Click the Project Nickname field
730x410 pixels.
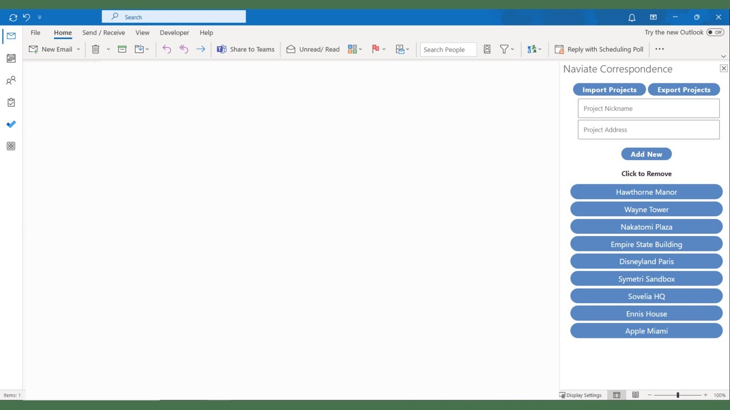[648, 108]
